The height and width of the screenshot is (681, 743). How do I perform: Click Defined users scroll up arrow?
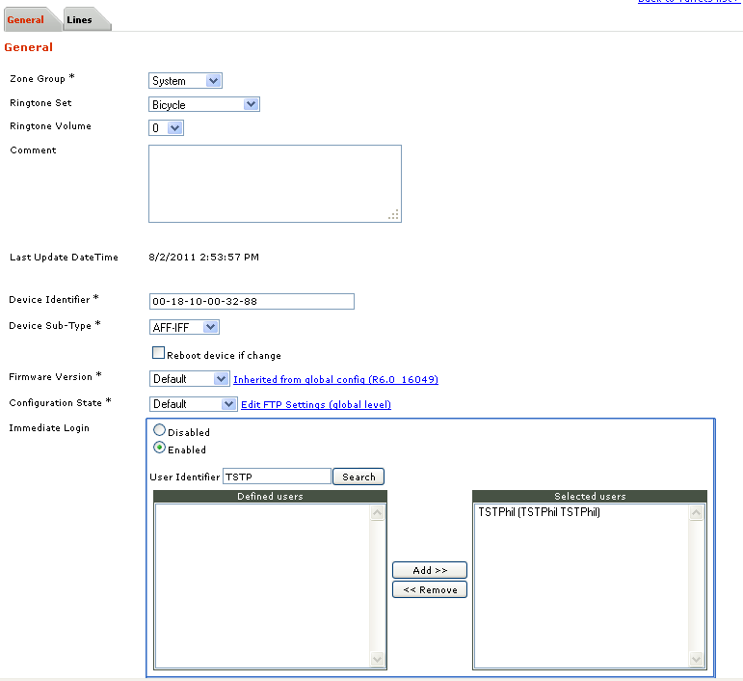[x=377, y=512]
